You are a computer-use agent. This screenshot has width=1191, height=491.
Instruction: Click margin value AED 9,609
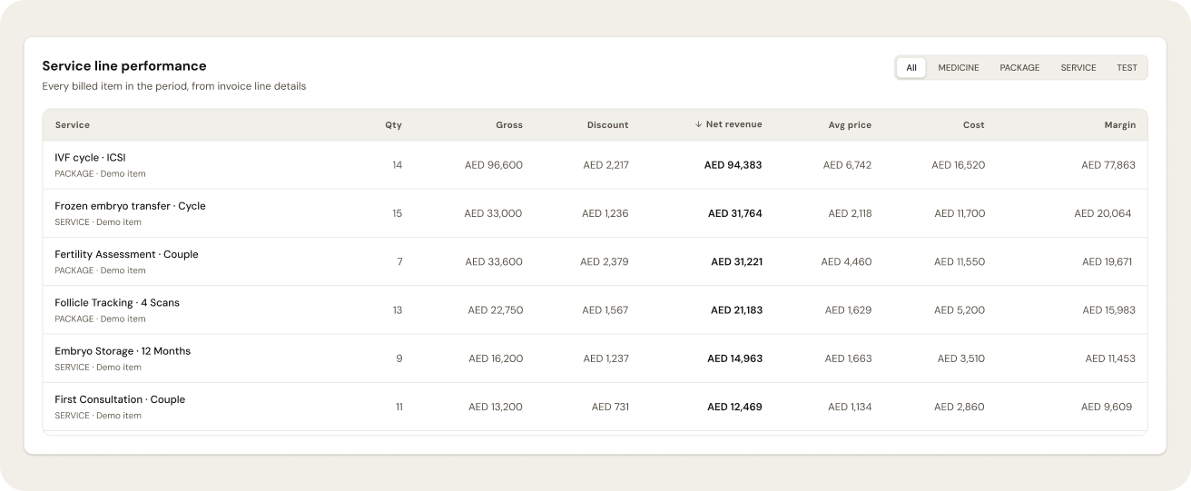click(x=1107, y=407)
